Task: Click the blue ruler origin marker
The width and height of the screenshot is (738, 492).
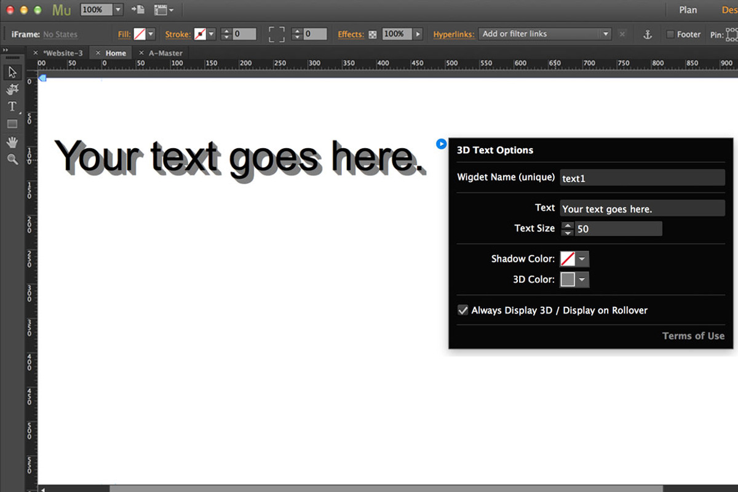Action: point(42,77)
